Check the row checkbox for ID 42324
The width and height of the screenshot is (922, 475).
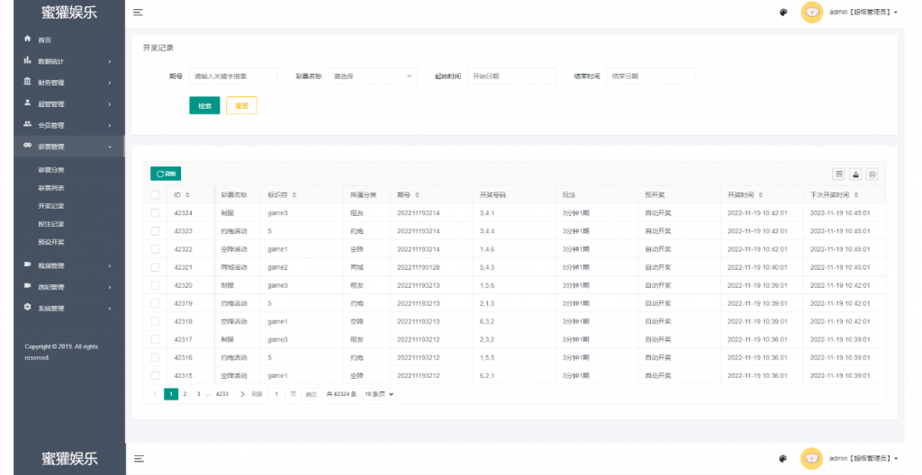pos(156,213)
